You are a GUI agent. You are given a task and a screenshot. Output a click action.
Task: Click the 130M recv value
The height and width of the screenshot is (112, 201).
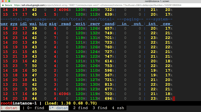click(x=95, y=84)
